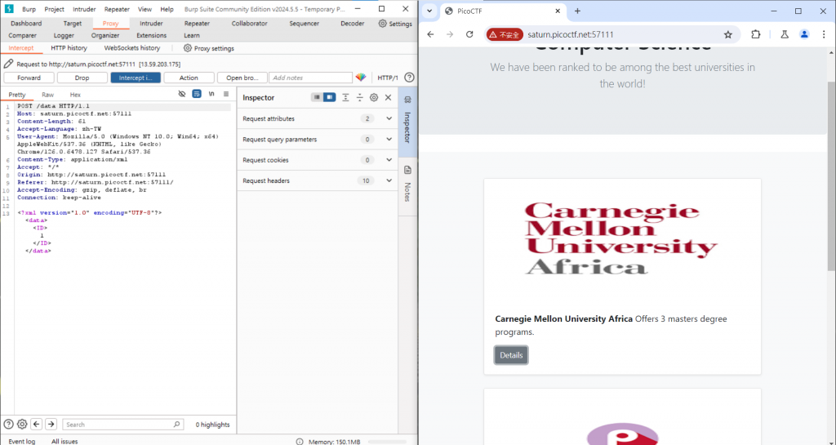Toggle show newline characters \n icon

(x=211, y=94)
